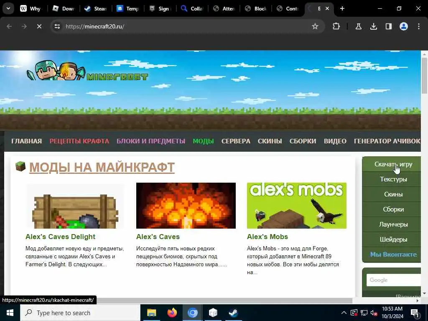Switch to the Down tab
This screenshot has width=428, height=321.
tap(64, 8)
